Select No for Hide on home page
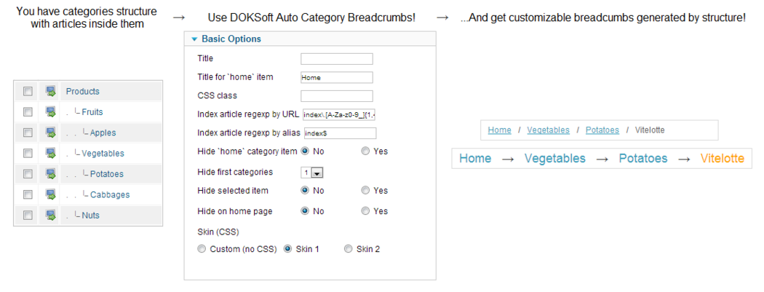764x292 pixels. click(x=306, y=211)
